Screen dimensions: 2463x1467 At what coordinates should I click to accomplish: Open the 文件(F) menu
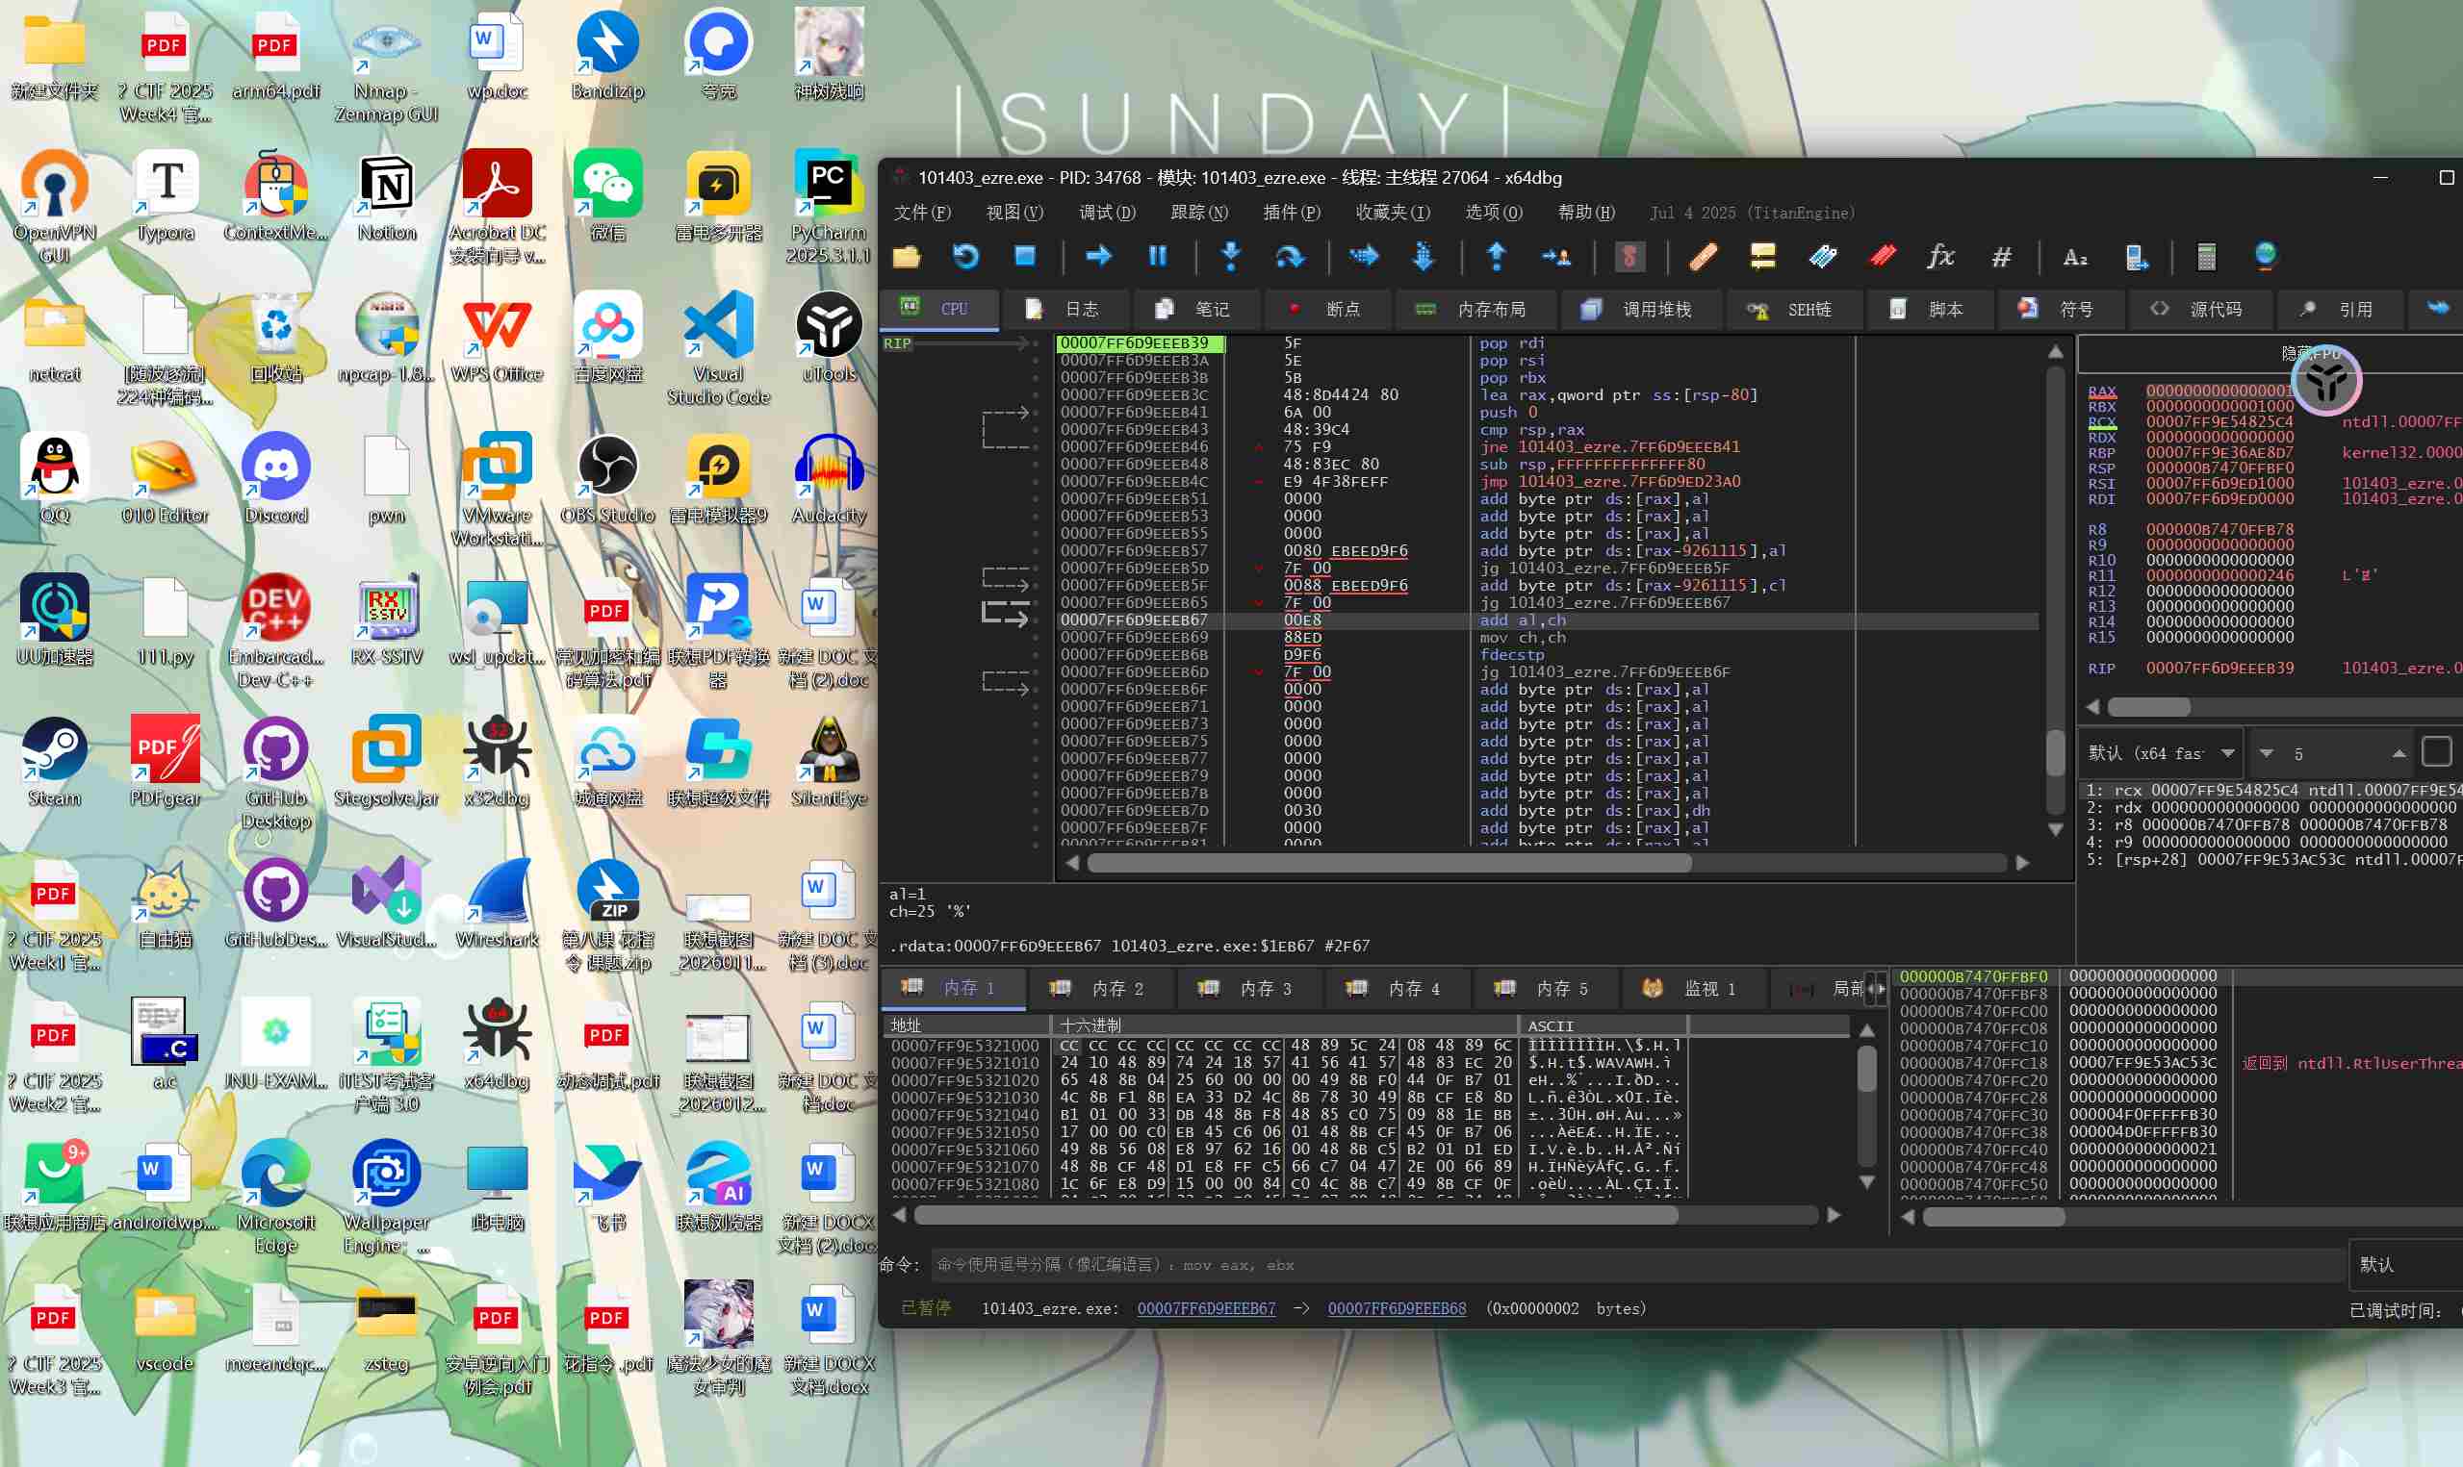921,213
